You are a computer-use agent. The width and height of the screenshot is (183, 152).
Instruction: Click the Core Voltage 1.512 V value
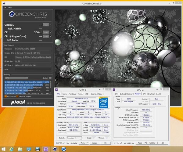click(x=91, y=106)
